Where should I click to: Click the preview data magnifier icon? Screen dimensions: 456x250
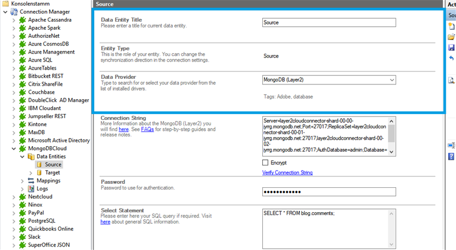(451, 80)
